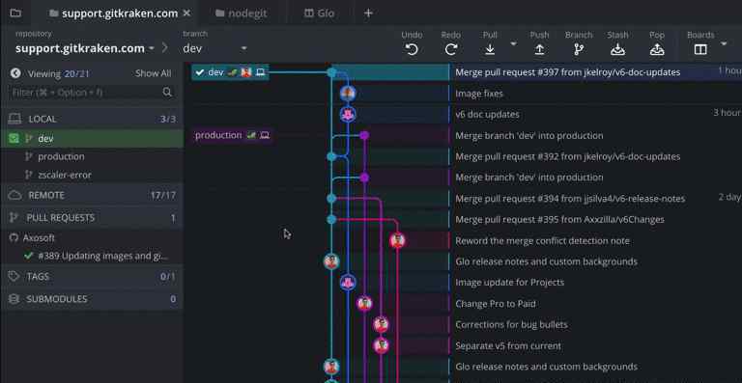Screen dimensions: 742x383
Task: Click the graph node of Merge pull request #395
Action: click(331, 219)
